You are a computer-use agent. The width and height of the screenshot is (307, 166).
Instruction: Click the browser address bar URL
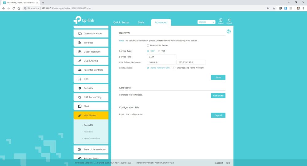coord(66,8)
